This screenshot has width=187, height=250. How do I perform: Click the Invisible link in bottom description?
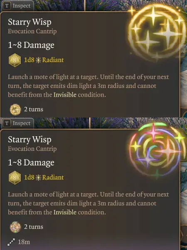[x=65, y=212]
